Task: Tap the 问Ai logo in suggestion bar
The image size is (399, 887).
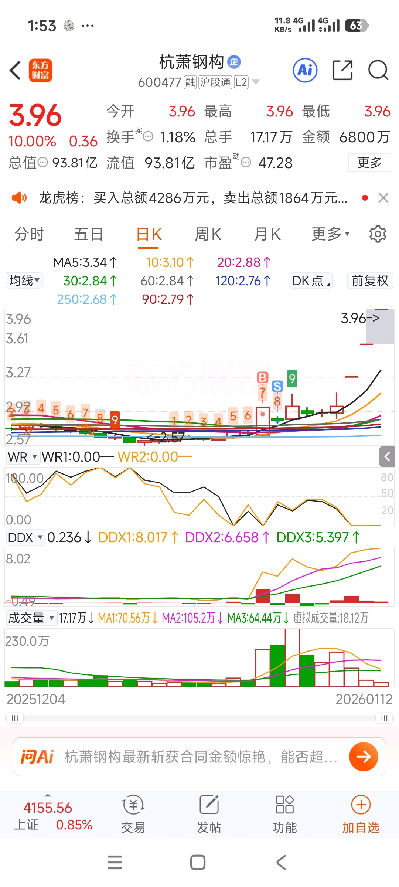Action: (x=37, y=757)
